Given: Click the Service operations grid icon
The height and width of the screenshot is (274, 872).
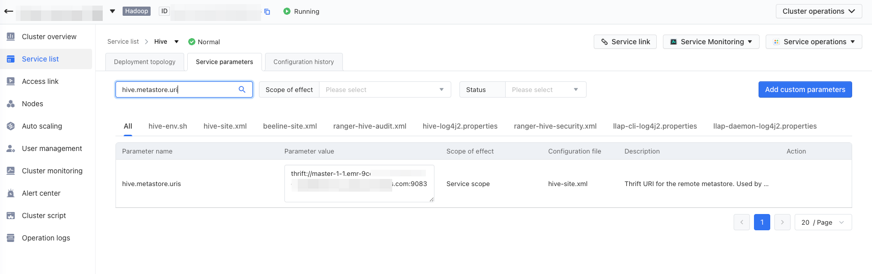Looking at the screenshot, I should [776, 42].
